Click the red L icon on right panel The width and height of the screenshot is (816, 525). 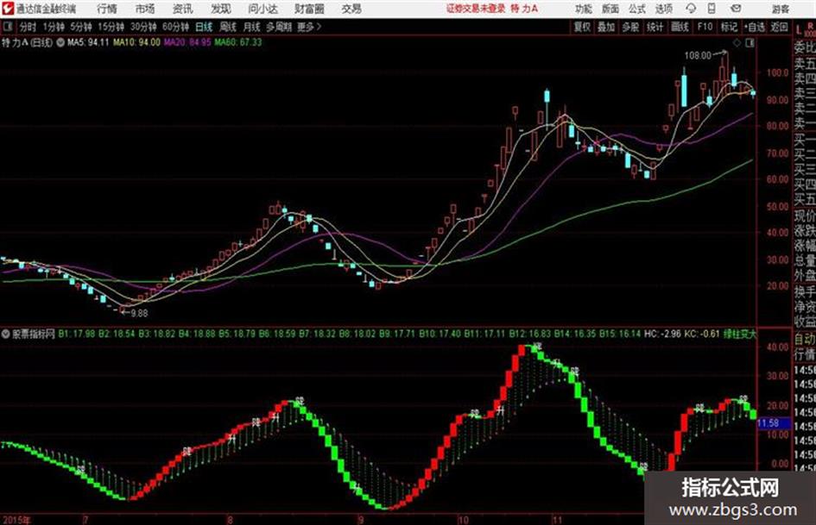tap(799, 30)
